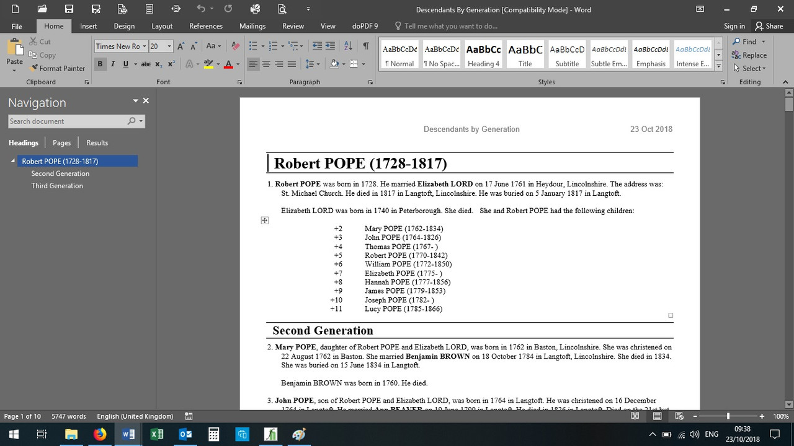Apply the red font color

tap(228, 64)
